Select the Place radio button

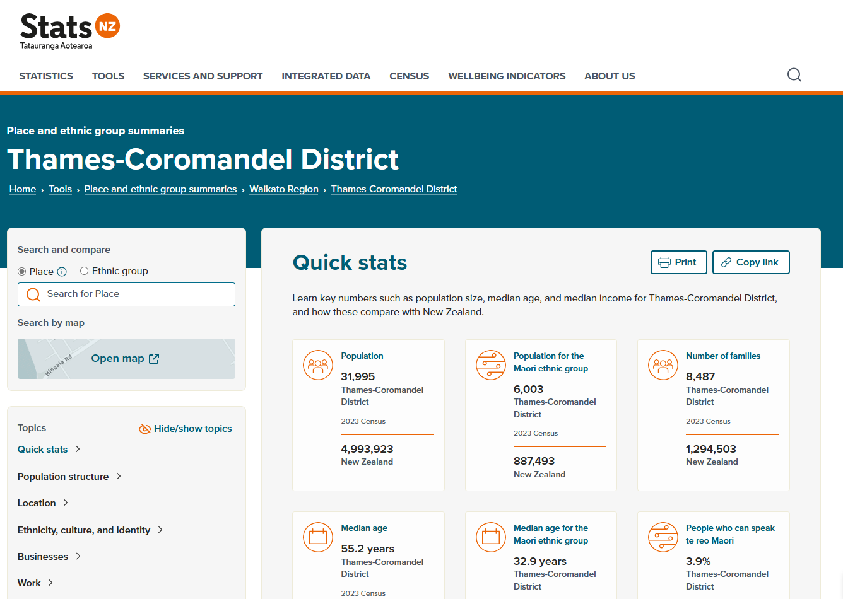(x=22, y=271)
